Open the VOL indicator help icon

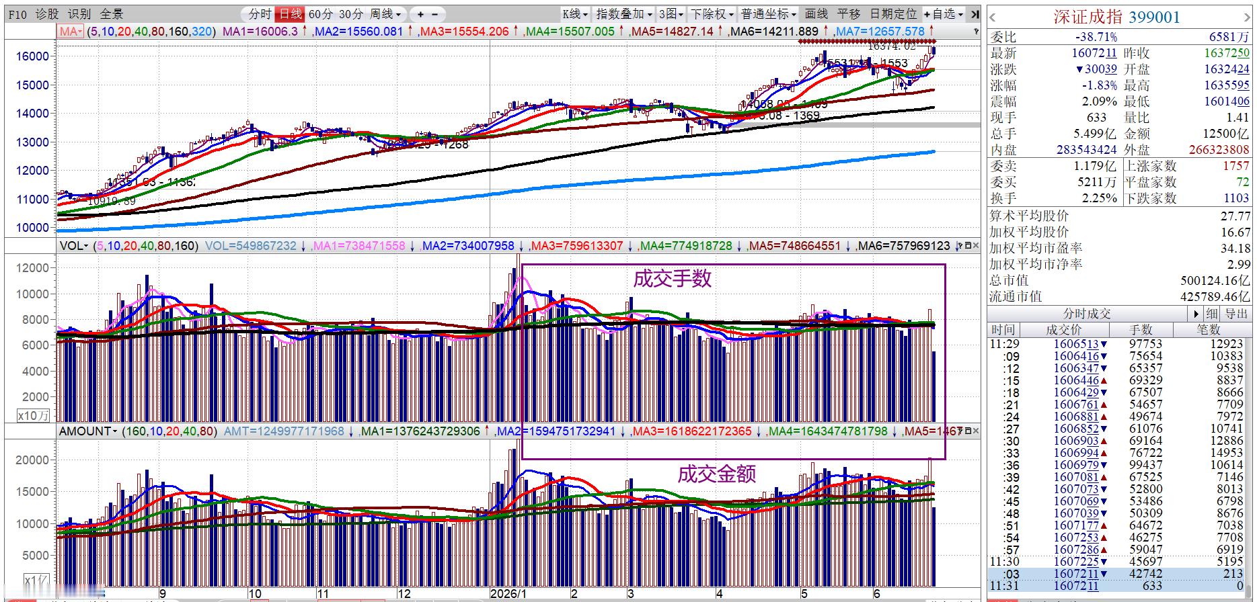(x=960, y=246)
